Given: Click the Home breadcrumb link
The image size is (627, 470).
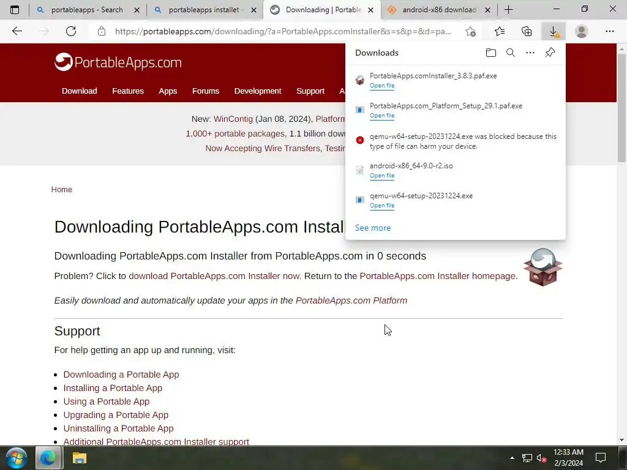Looking at the screenshot, I should 62,190.
